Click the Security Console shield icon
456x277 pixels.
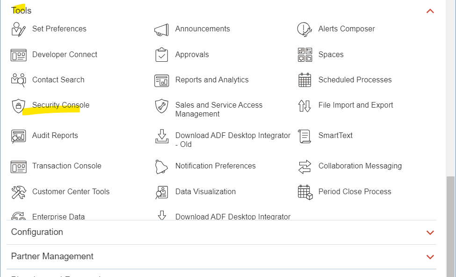coord(18,106)
